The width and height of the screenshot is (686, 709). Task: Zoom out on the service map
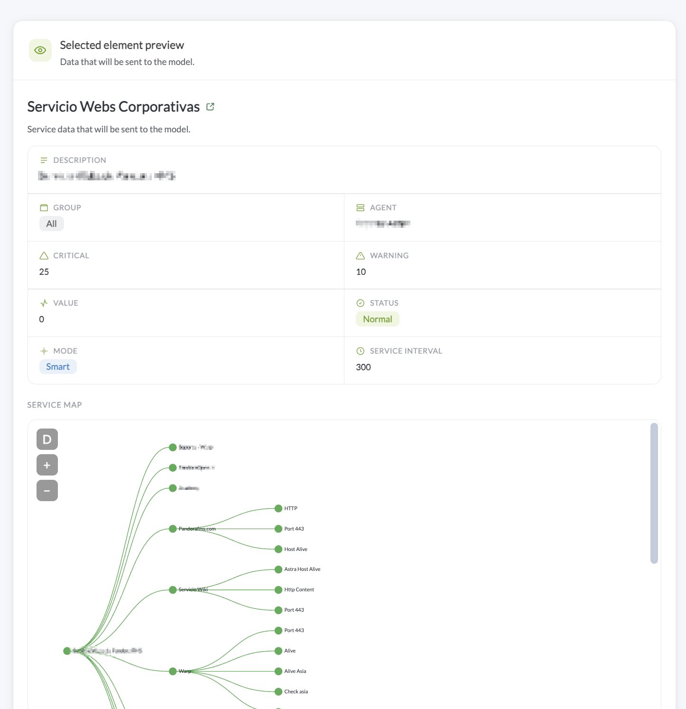[x=47, y=490]
